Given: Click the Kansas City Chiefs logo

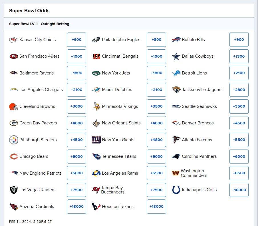Looking at the screenshot, I should point(13,40).
